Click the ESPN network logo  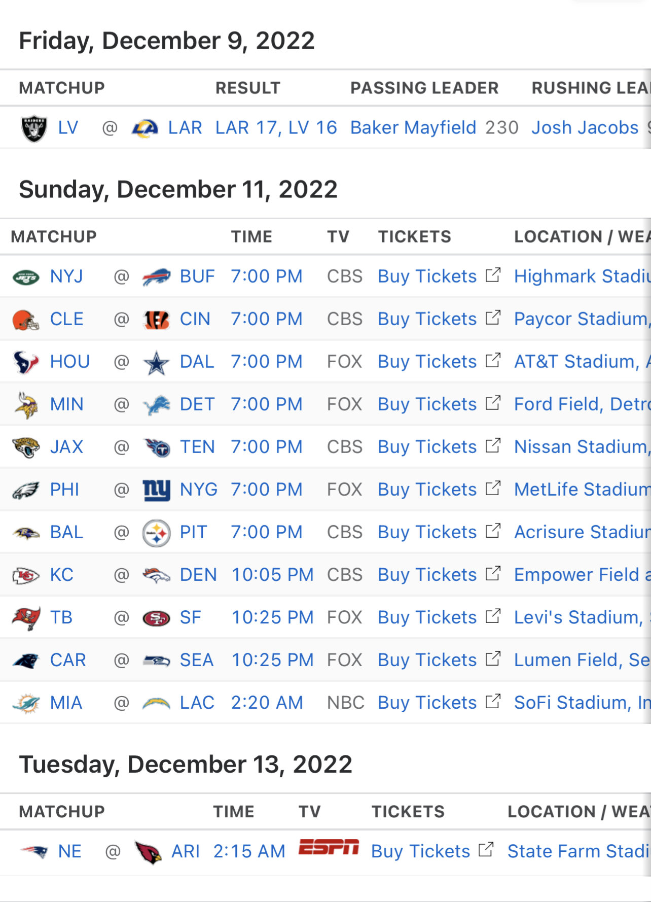point(329,847)
